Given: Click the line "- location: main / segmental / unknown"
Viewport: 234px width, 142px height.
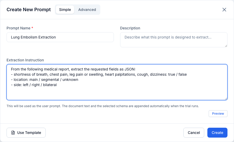Looking at the screenshot, I should pyautogui.click(x=45, y=80).
